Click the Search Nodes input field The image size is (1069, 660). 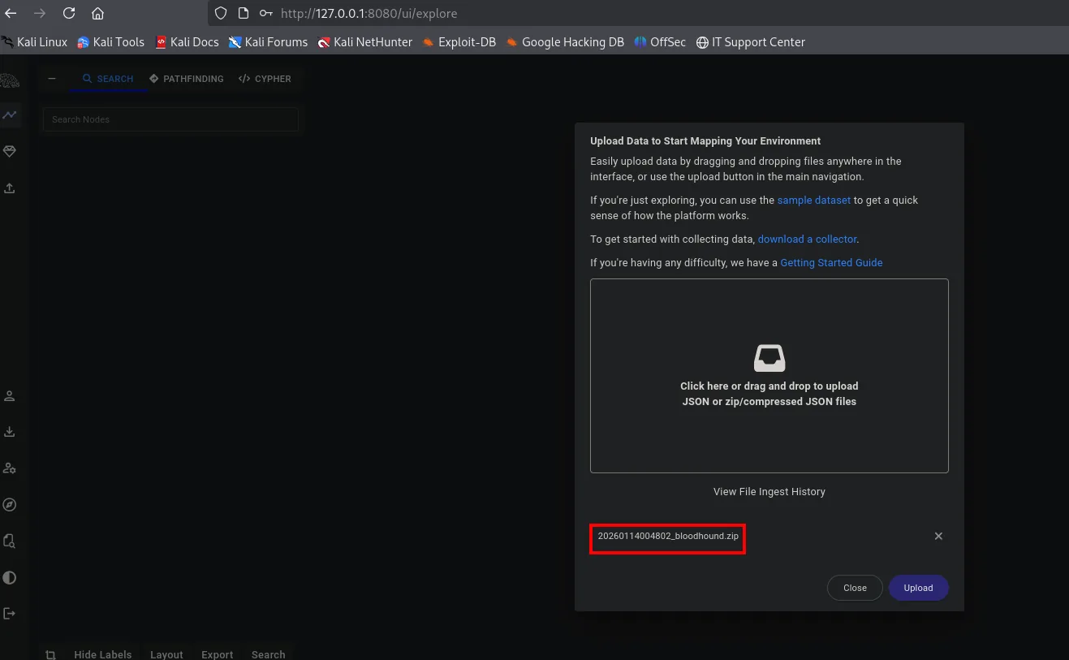[170, 119]
